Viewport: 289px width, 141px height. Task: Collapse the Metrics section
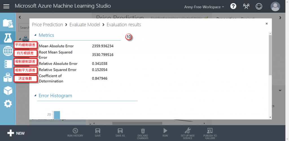point(35,35)
